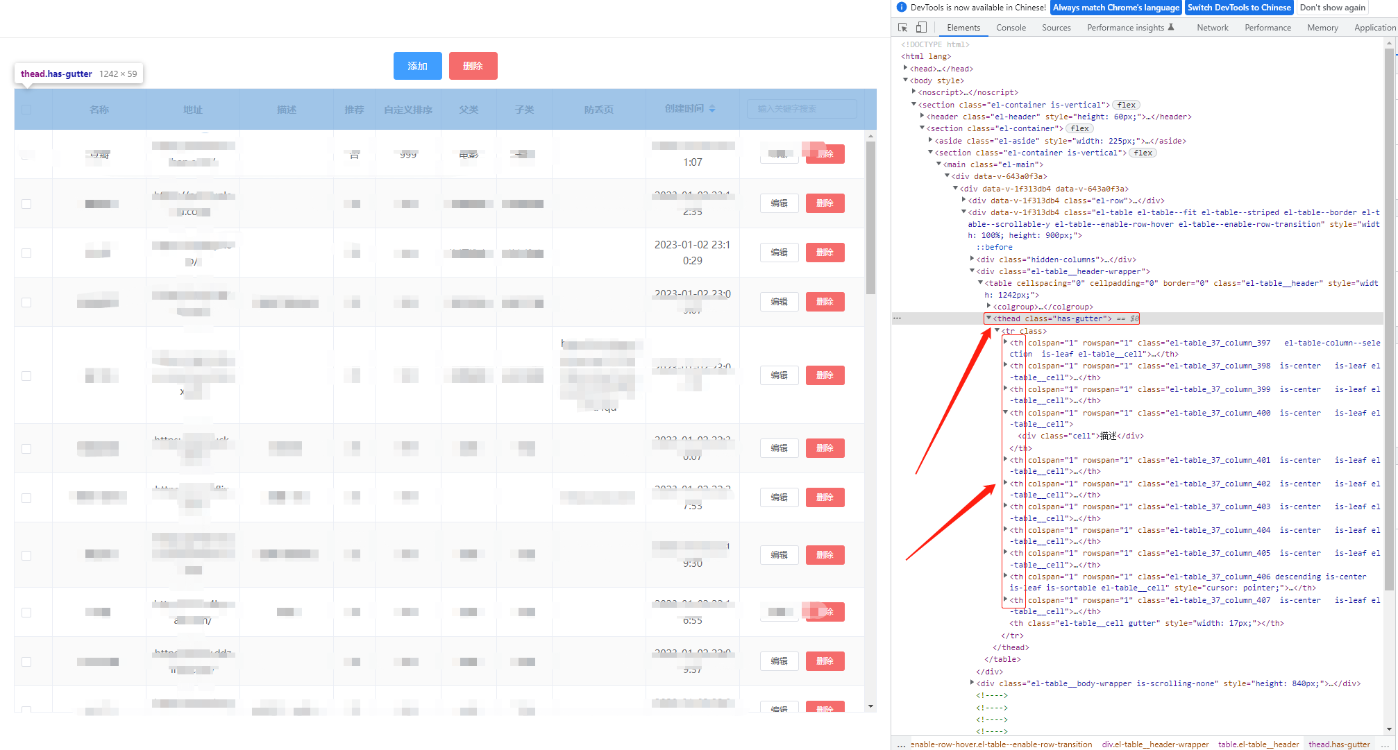This screenshot has height=750, width=1398.
Task: Select the inspect element picker icon
Action: pos(902,26)
